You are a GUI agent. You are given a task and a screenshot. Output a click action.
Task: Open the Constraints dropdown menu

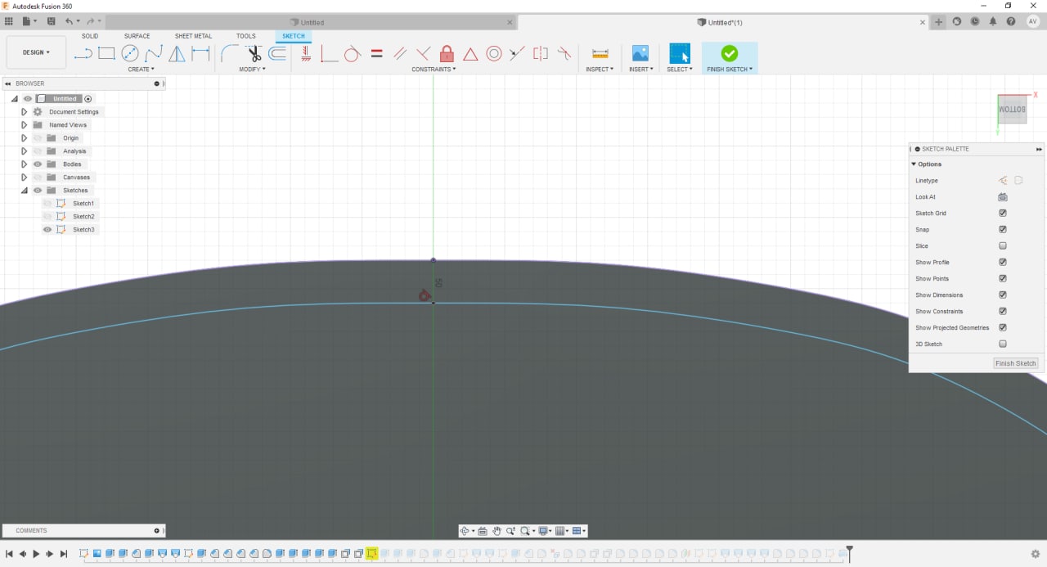click(434, 70)
